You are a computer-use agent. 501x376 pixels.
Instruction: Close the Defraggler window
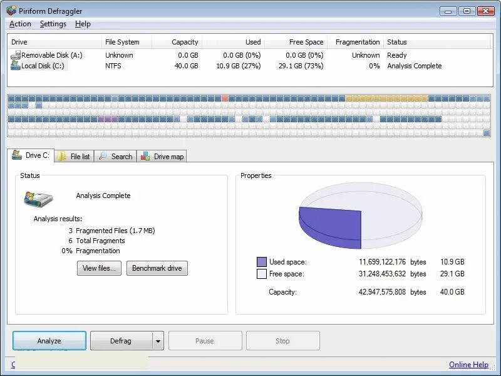pos(486,11)
